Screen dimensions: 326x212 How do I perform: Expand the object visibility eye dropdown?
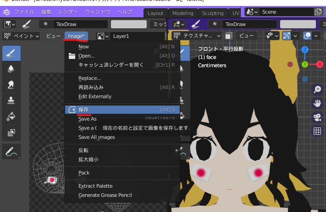coord(272,36)
